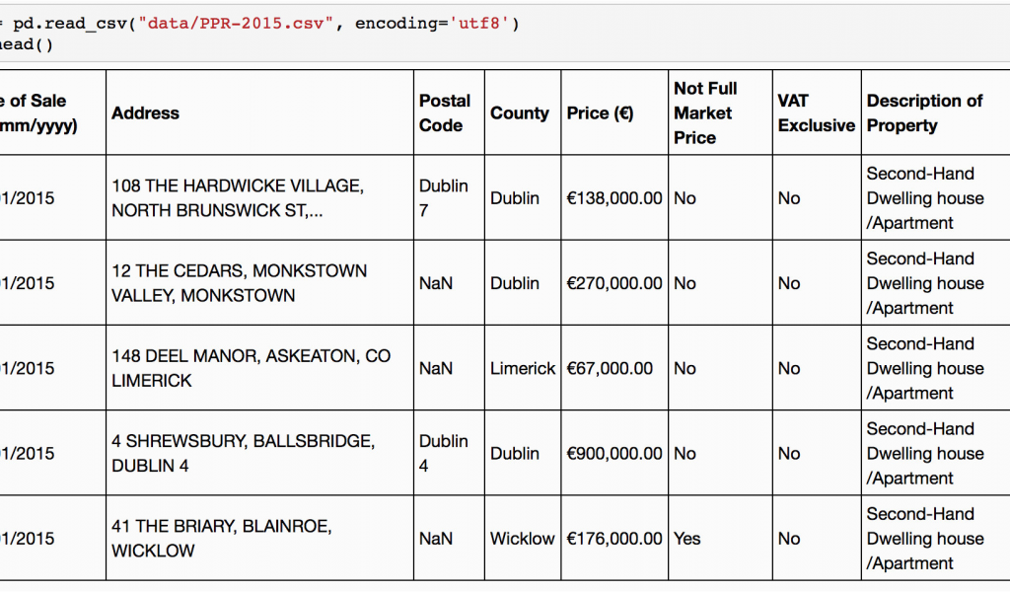Select the Address column header

click(x=259, y=112)
